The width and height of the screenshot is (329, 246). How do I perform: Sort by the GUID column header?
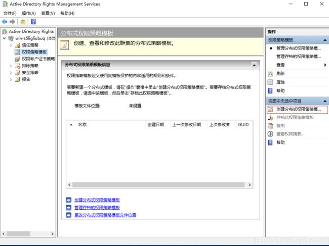pyautogui.click(x=243, y=125)
